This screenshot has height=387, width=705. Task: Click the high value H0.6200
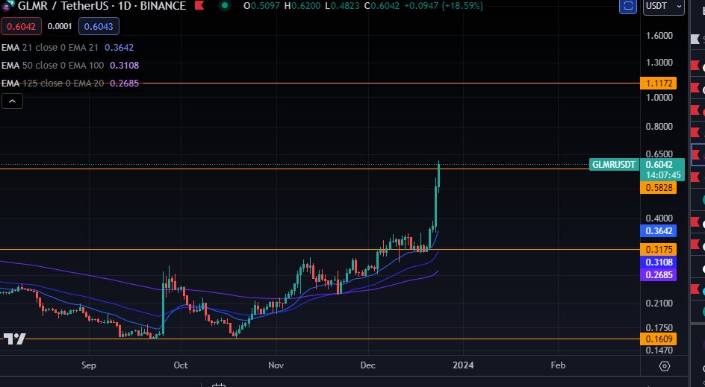coord(302,6)
